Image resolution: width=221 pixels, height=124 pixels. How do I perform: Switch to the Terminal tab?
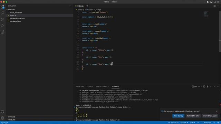coord(115,86)
